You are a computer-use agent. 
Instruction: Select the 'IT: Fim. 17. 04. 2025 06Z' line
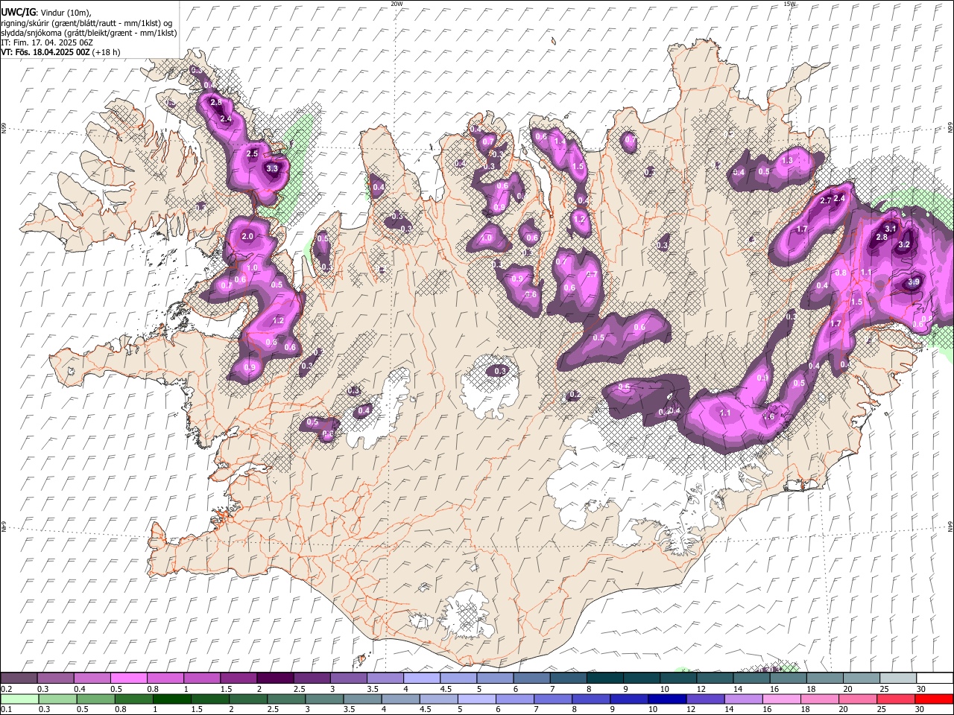click(x=47, y=42)
